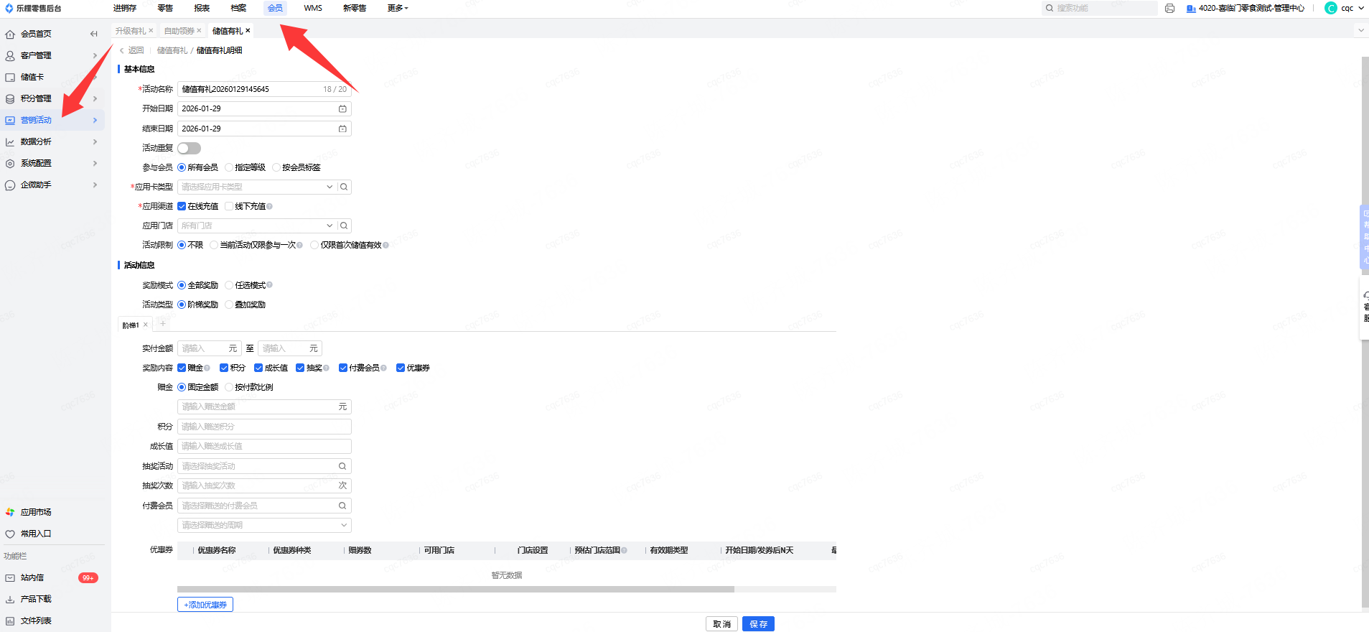Select 当前活动仅限参与一次 radio option
1369x632 pixels.
coord(214,245)
